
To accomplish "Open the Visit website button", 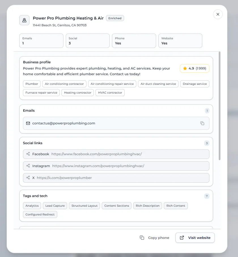I will tap(195, 238).
